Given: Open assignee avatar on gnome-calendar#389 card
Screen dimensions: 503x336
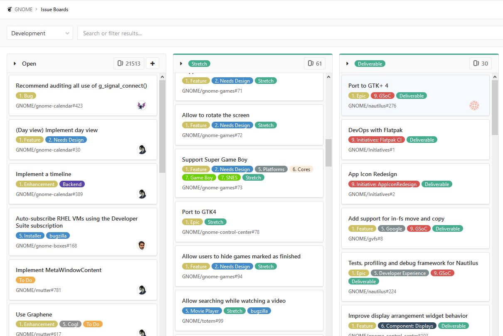Looking at the screenshot, I should pos(142,194).
